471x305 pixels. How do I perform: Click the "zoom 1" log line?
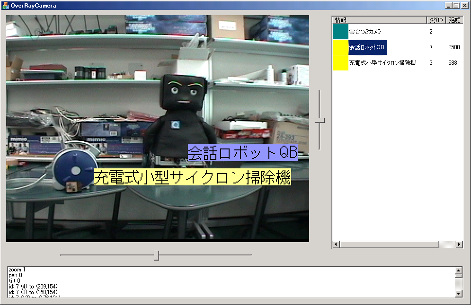pos(17,270)
